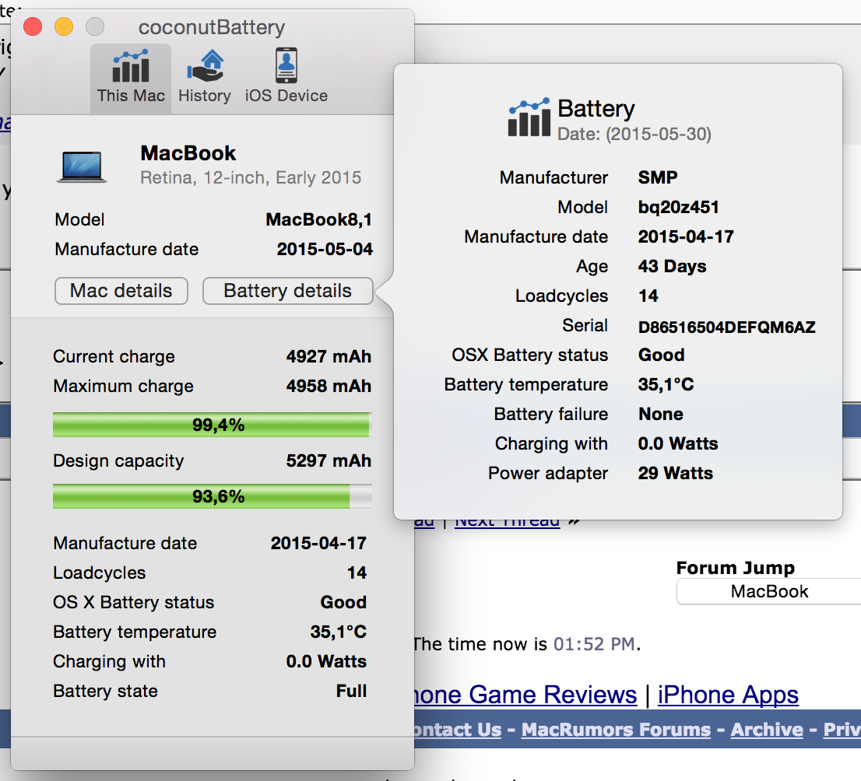Click the Mac manufacture date 2015-05-04
Screen dimensions: 861x781
pyautogui.click(x=325, y=249)
